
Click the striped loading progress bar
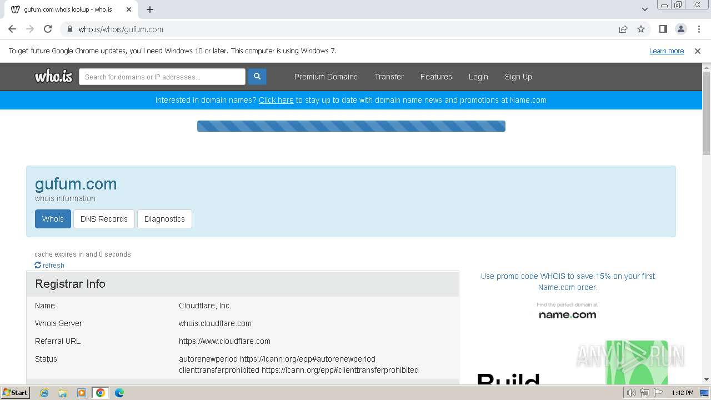pos(351,126)
